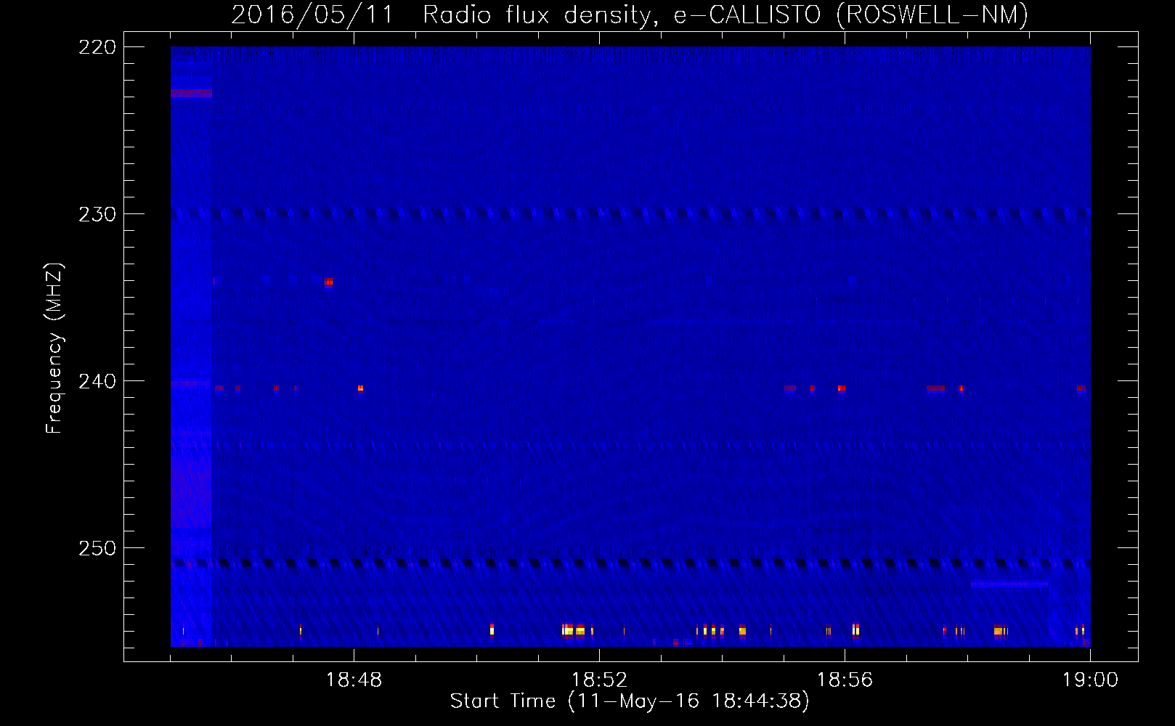Click the 'Start Time (11-May-16 18:44:38)' label
Viewport: 1175px width, 726px height.
coord(630,701)
